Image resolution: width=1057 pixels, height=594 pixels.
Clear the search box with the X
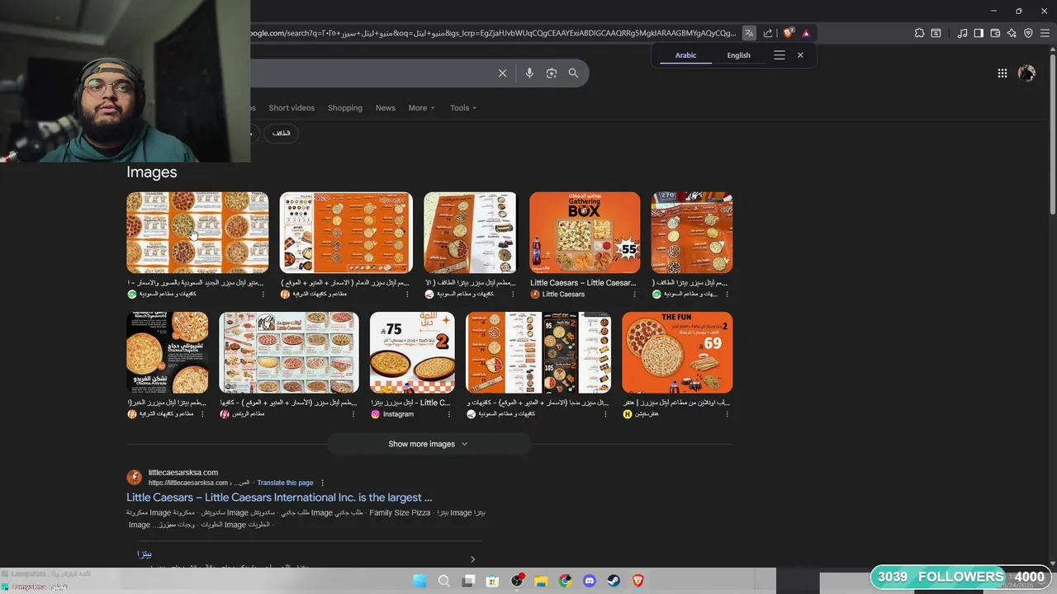502,73
